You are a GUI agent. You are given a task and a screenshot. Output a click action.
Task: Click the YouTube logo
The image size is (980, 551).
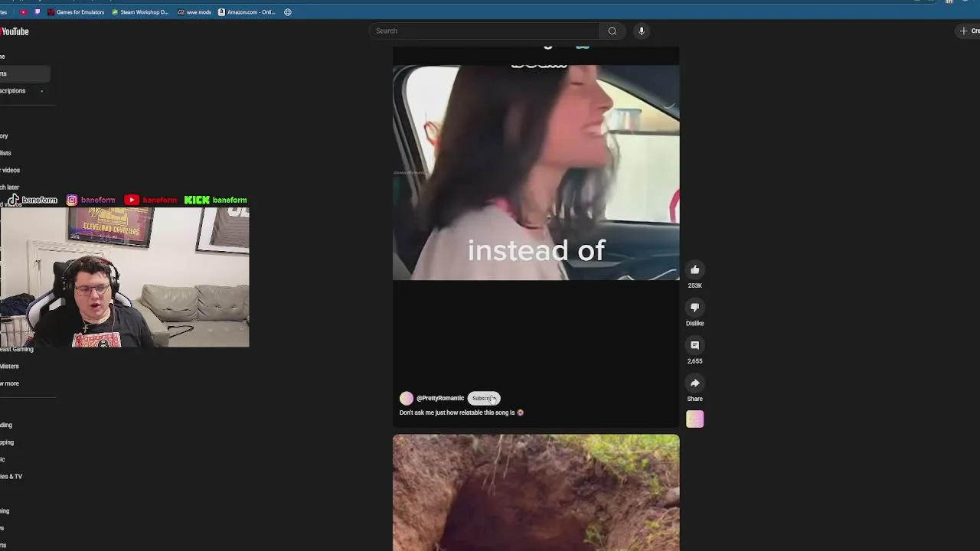tap(15, 31)
